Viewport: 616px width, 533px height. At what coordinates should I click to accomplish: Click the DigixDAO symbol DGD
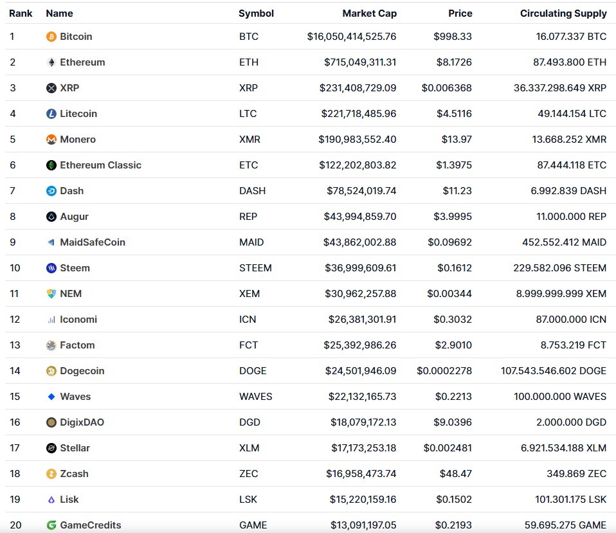point(249,422)
